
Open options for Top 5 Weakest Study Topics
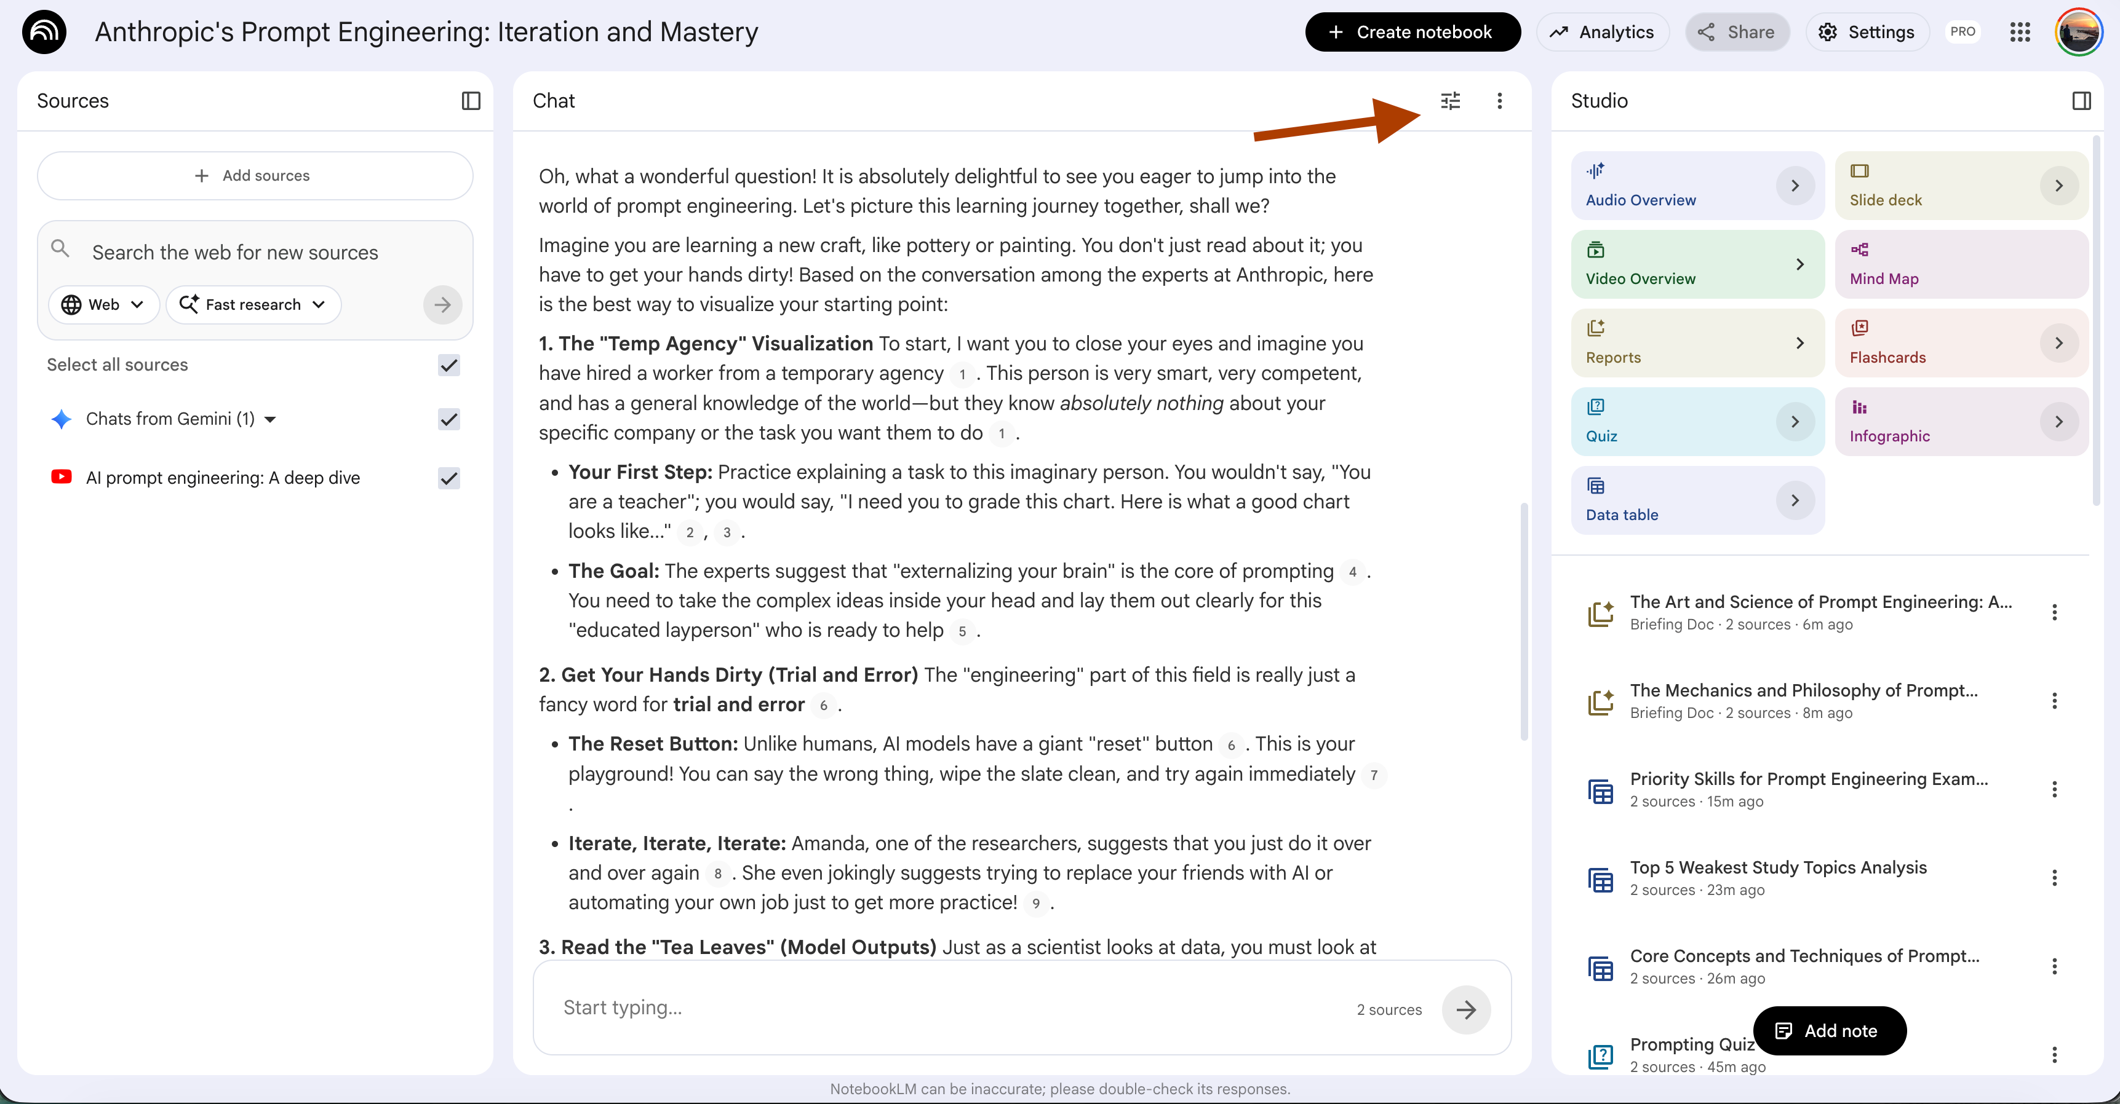(x=2054, y=877)
